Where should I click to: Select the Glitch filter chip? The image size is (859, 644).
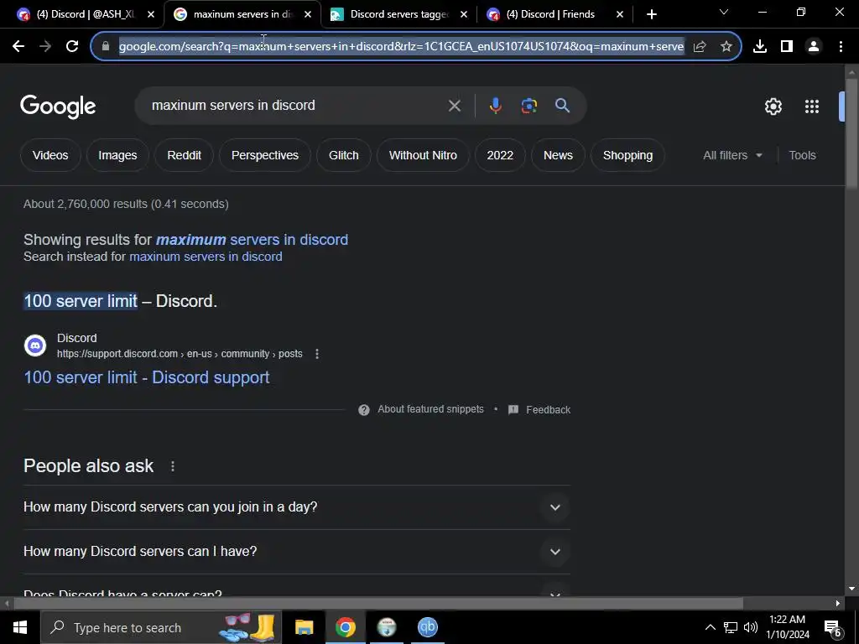(343, 155)
